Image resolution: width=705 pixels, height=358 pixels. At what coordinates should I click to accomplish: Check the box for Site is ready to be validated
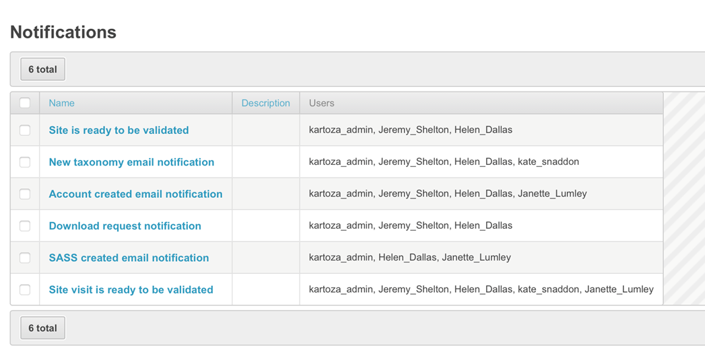25,131
